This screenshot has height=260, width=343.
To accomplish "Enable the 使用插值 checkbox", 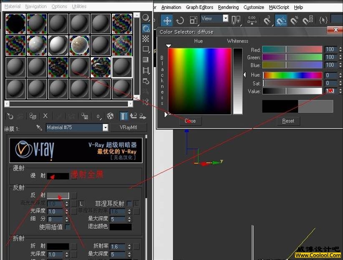I will (68, 227).
